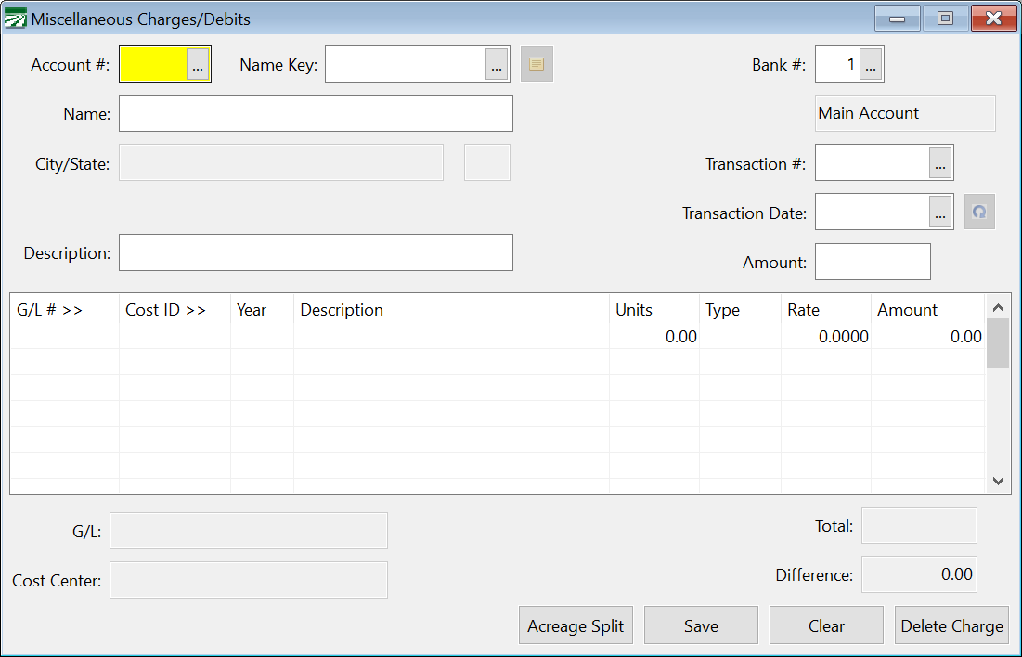This screenshot has width=1022, height=657.
Task: Click the Clear button
Action: point(826,625)
